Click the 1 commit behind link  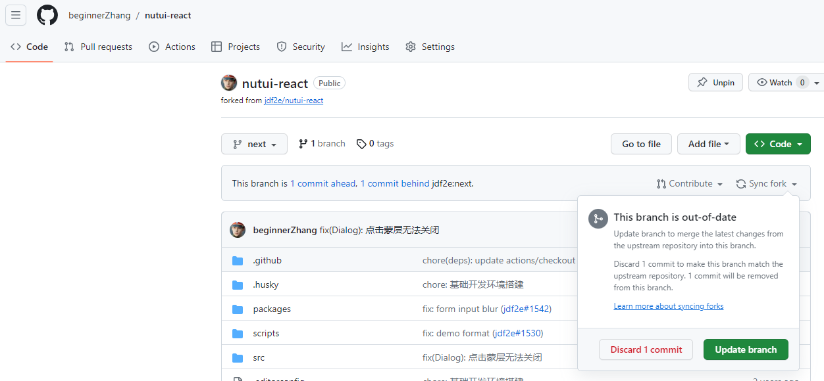point(395,184)
